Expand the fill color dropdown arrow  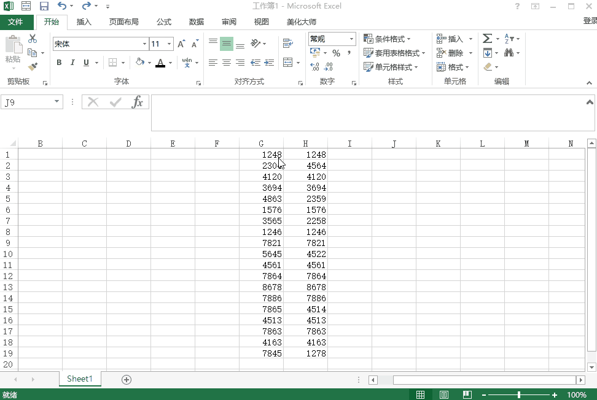149,63
